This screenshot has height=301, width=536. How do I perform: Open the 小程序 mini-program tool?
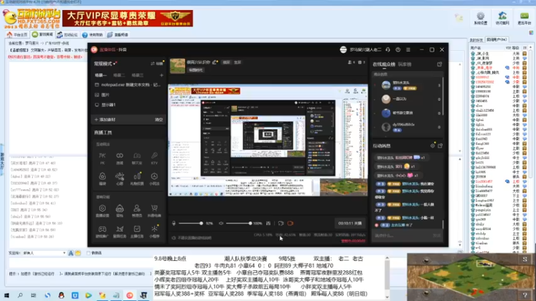154,231
